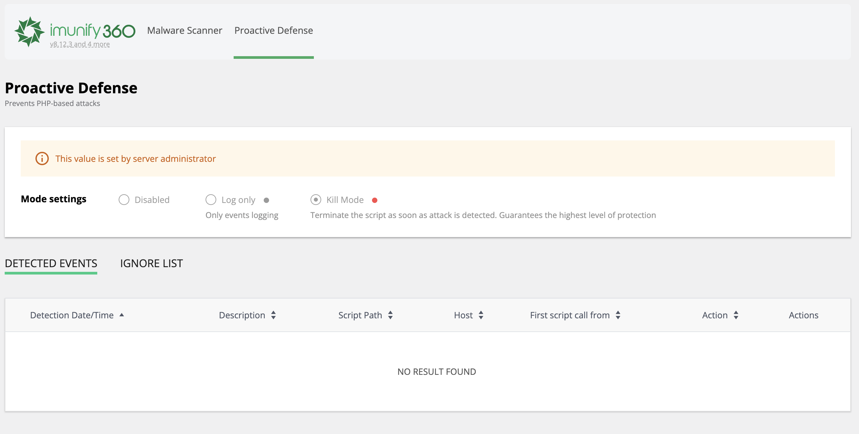Click the Imunify360 star logo icon
Image resolution: width=859 pixels, height=434 pixels.
pos(29,31)
